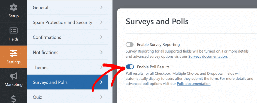Turn on Enable Survey Reporting toggle
The width and height of the screenshot is (257, 103).
tap(130, 45)
